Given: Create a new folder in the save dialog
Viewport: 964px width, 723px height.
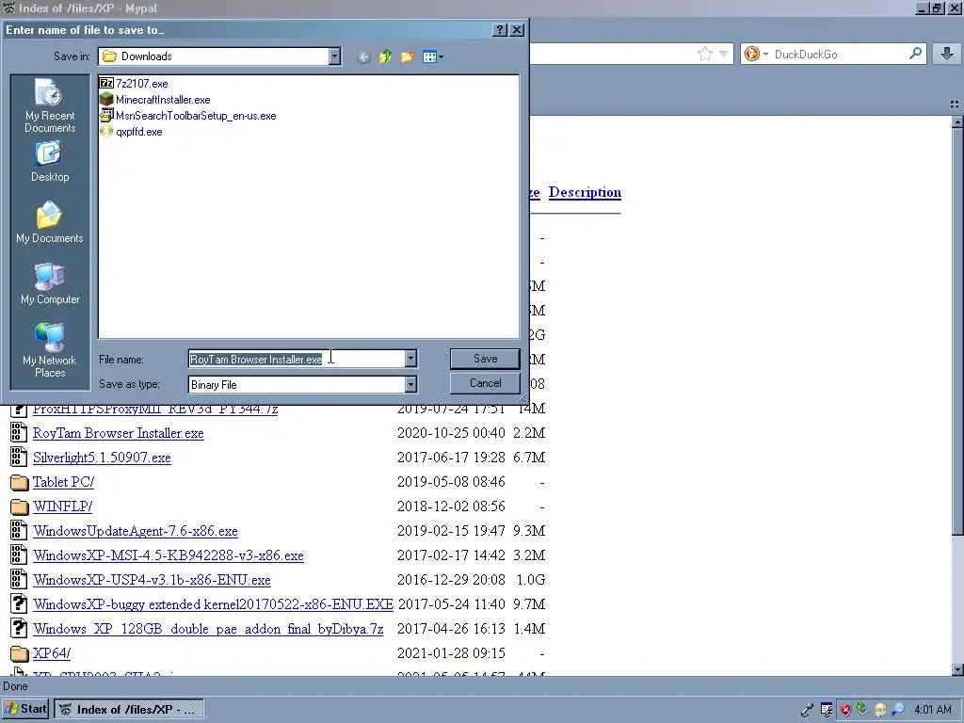Looking at the screenshot, I should tap(407, 57).
